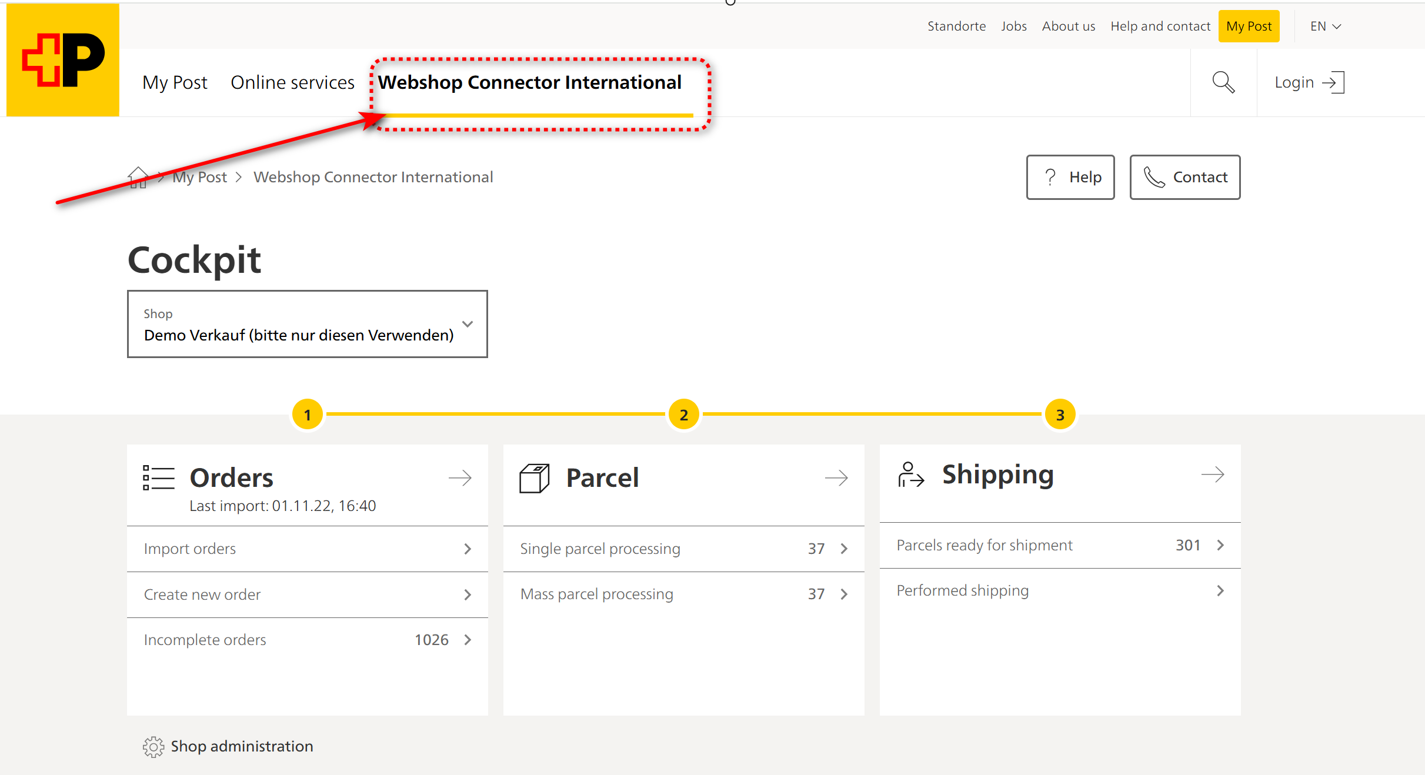Image resolution: width=1425 pixels, height=775 pixels.
Task: Click the yellow My Post button
Action: tap(1248, 26)
